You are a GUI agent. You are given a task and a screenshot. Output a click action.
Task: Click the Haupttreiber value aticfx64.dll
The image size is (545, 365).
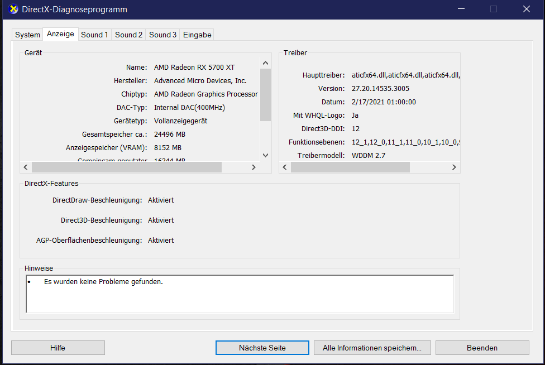point(406,75)
